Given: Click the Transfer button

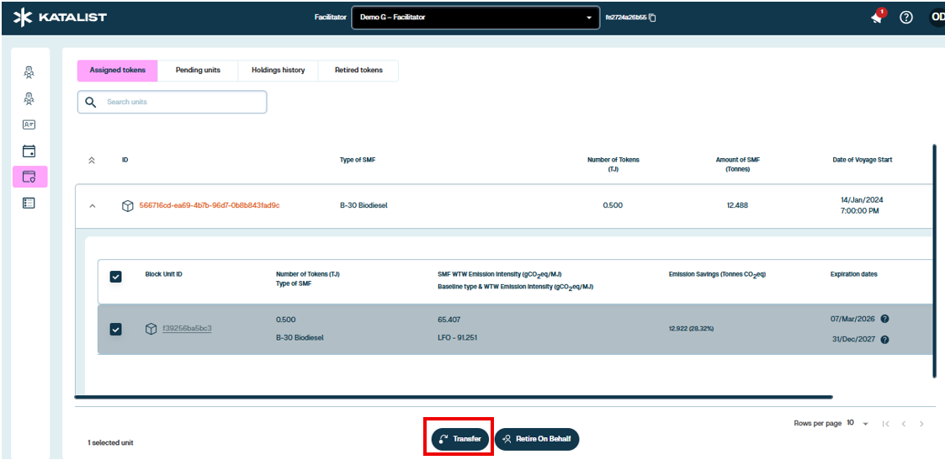Looking at the screenshot, I should click(x=459, y=439).
